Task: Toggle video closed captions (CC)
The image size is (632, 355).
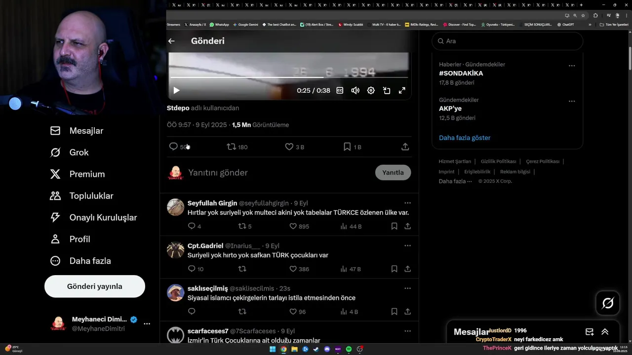Action: (340, 90)
